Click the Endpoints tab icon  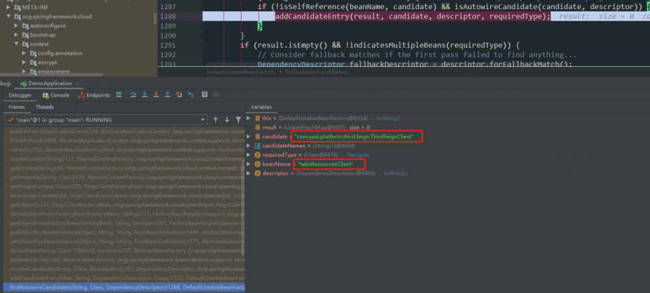pyautogui.click(x=81, y=95)
